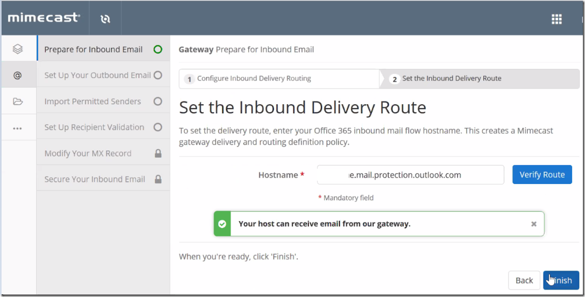Click the Finish button
Screen dimensions: 585x297
click(561, 281)
